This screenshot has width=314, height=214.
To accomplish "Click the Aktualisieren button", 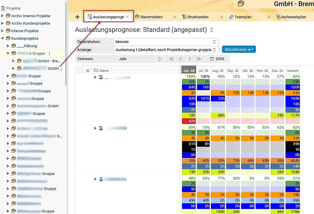I will pos(239,49).
